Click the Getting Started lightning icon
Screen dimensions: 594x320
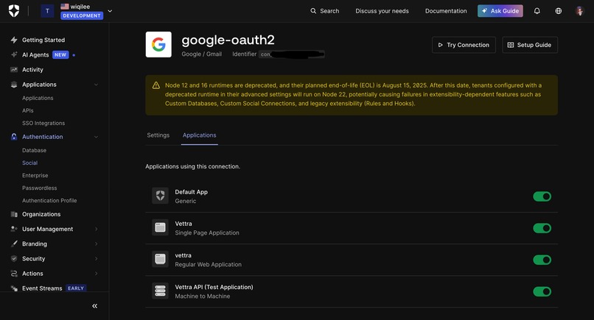pyautogui.click(x=14, y=40)
